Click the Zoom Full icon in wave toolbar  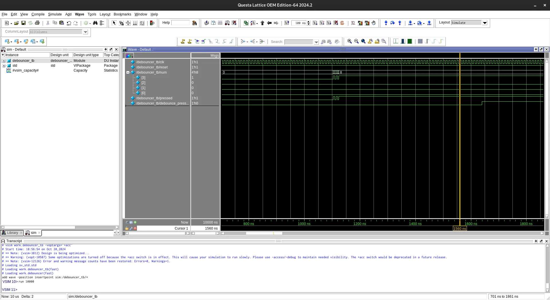pyautogui.click(x=363, y=41)
